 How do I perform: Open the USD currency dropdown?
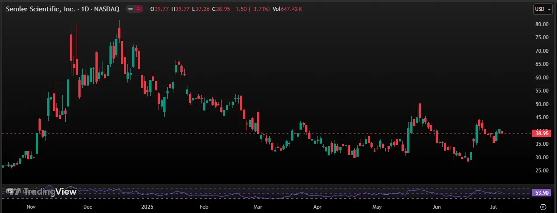pos(541,9)
